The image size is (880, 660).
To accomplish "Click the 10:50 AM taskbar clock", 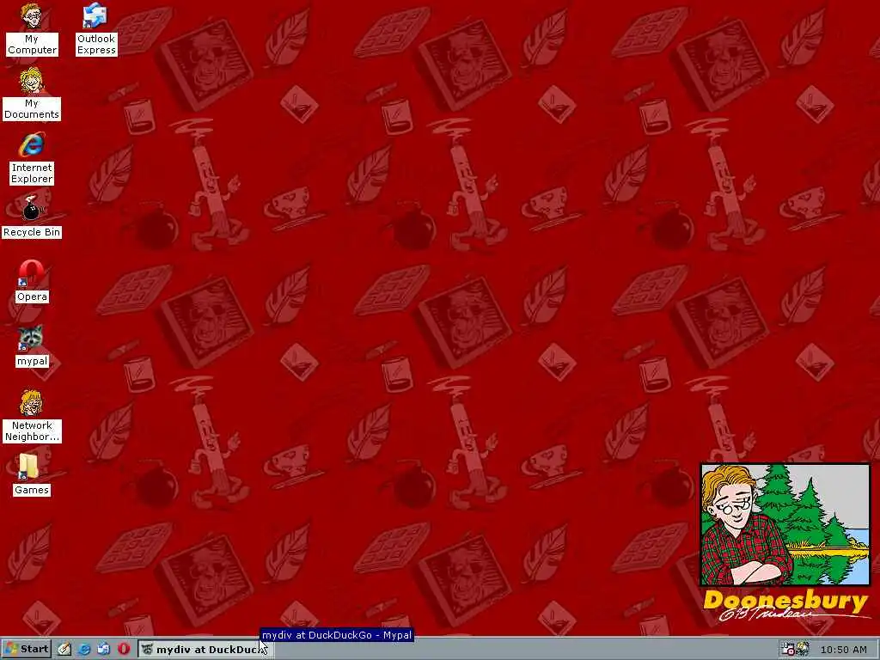I will click(844, 650).
